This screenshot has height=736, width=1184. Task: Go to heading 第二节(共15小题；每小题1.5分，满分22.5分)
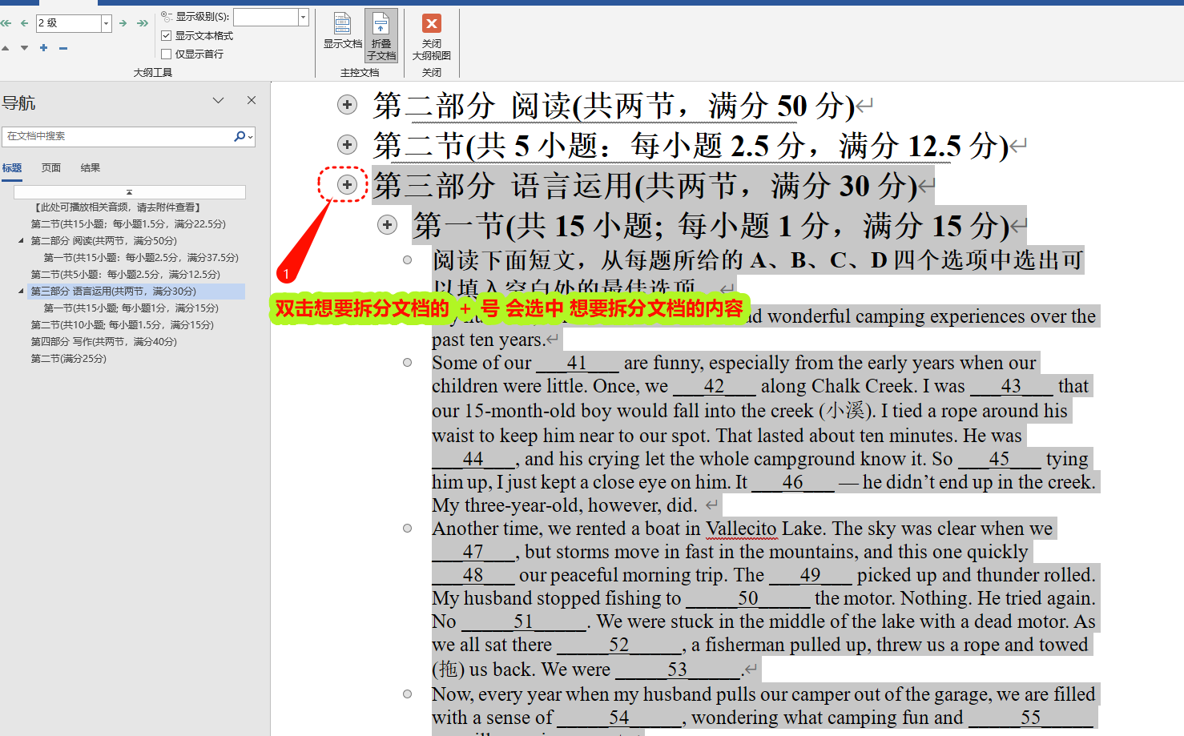coord(128,224)
